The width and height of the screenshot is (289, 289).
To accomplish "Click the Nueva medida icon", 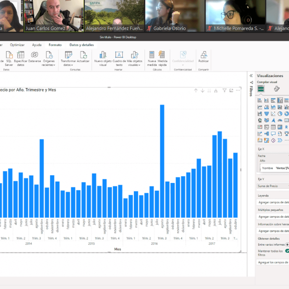I will (152, 54).
